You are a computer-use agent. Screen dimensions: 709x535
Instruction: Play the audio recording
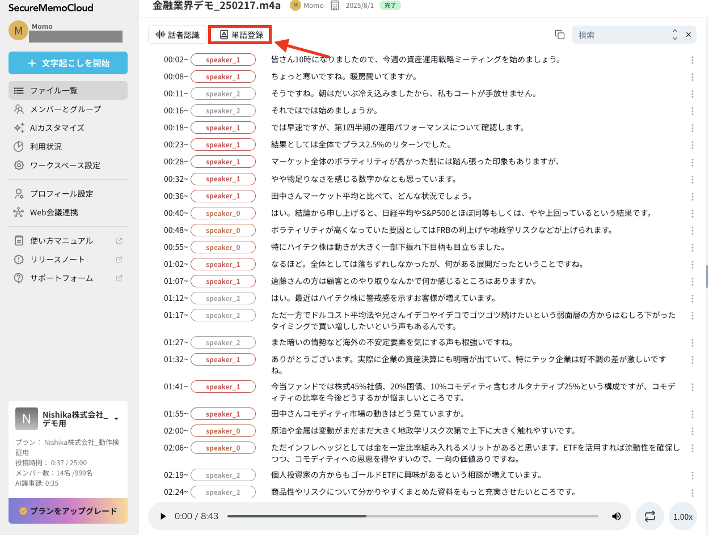point(163,516)
